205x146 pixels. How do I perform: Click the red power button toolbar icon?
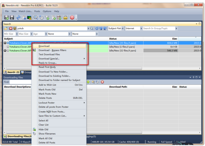point(72,17)
